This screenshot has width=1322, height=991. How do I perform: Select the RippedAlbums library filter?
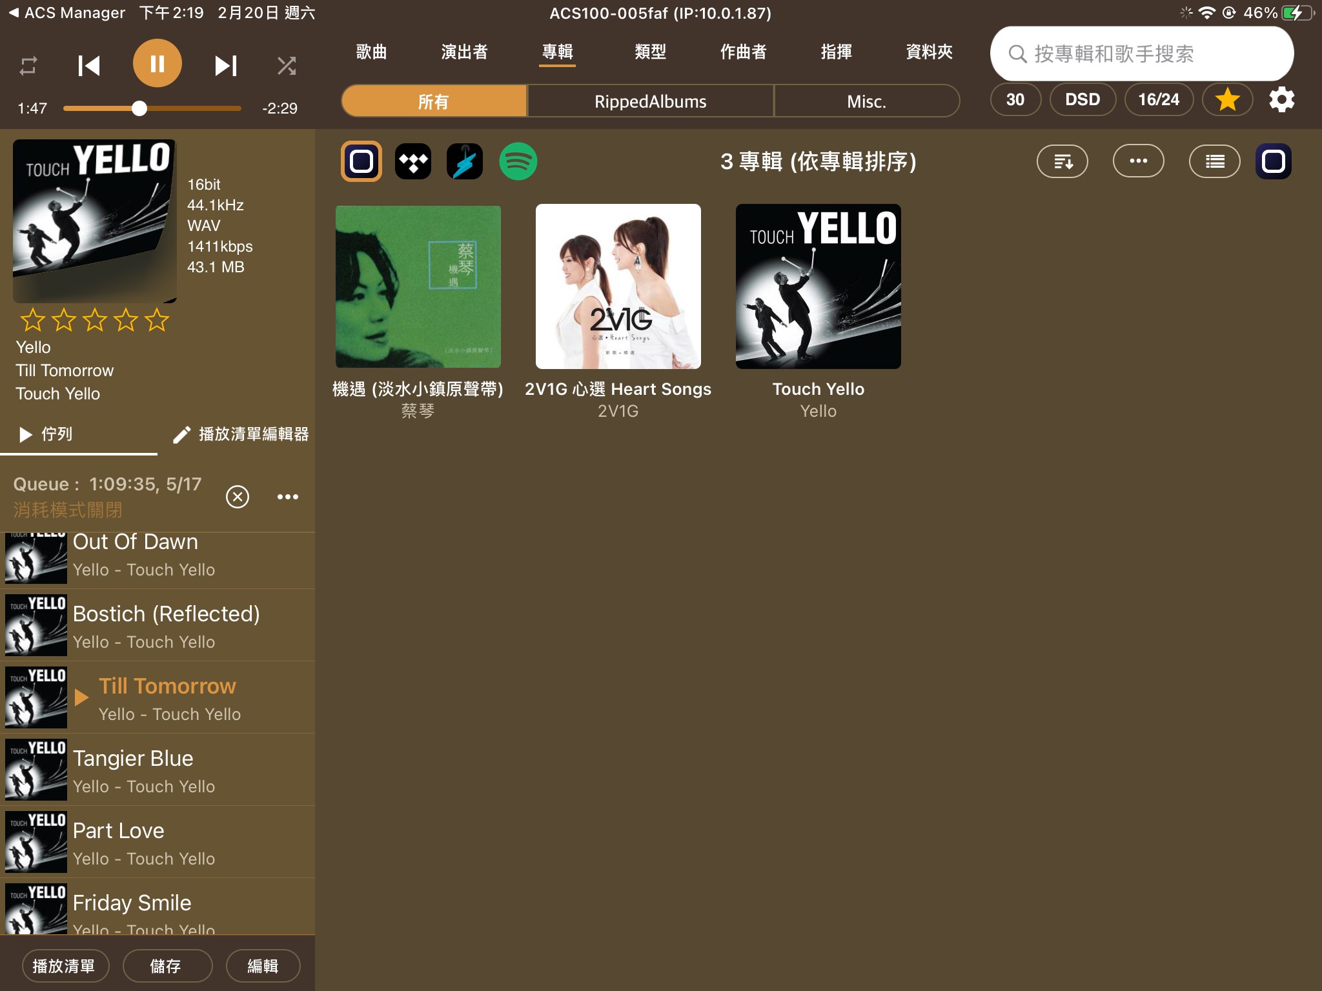[x=650, y=101]
